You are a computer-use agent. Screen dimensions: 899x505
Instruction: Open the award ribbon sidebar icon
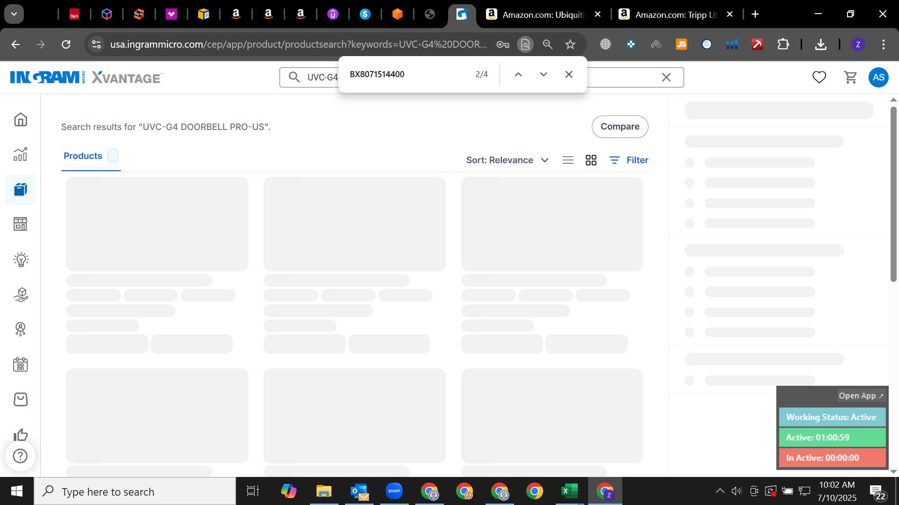(21, 330)
